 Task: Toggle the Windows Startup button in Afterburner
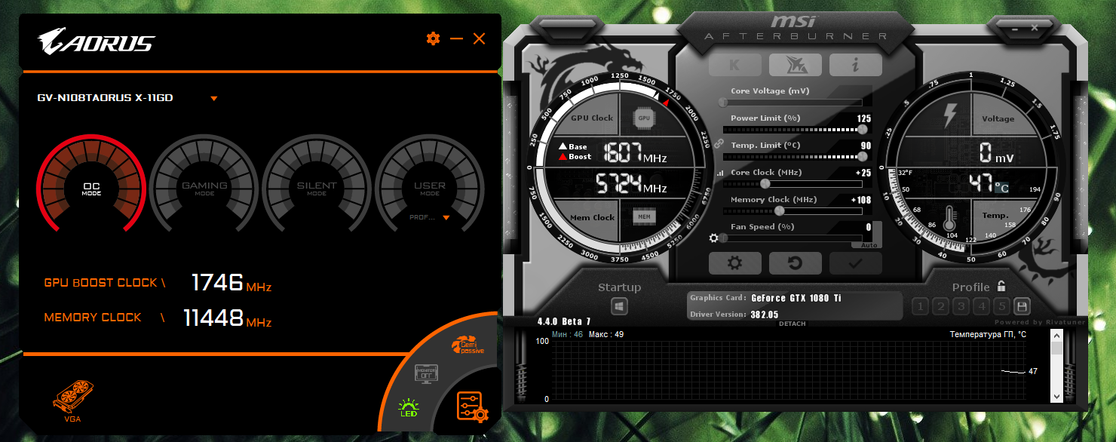(620, 306)
